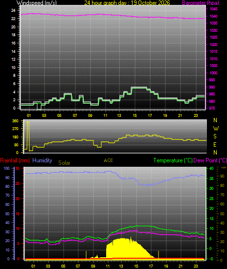Click the 975 barometer axis value
Viewport: 227px width, 269px height.
coord(212,108)
